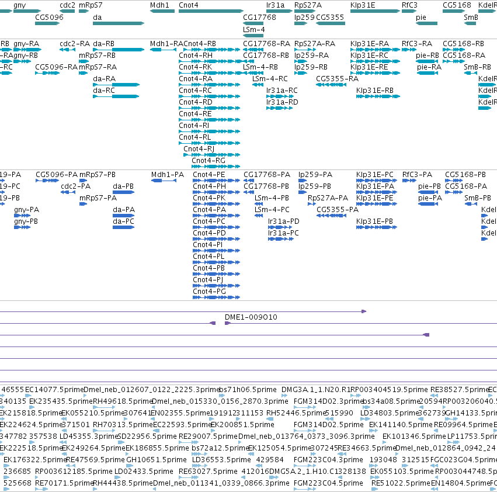Click the RpS27A gene label
The image size is (497, 492).
308,5
